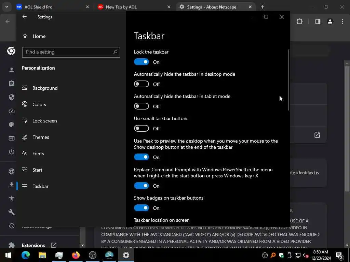Viewport: 350px width, 262px height.
Task: Open accessibility icon in browser sidebar
Action: pyautogui.click(x=12, y=198)
